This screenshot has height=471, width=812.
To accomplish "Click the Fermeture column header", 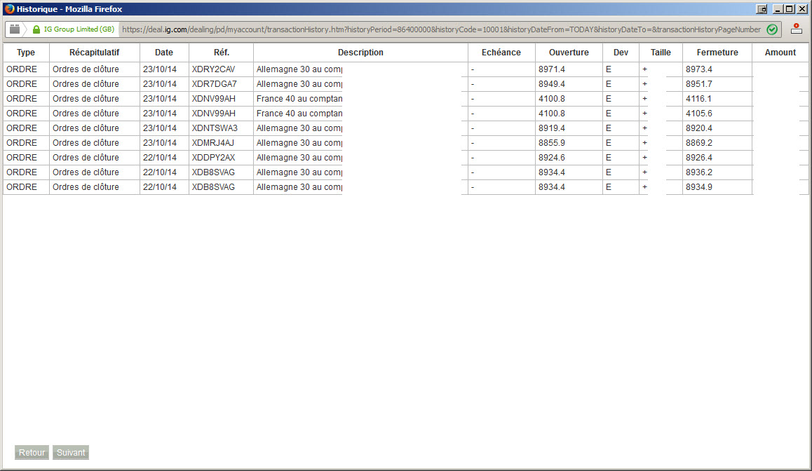I will 717,53.
